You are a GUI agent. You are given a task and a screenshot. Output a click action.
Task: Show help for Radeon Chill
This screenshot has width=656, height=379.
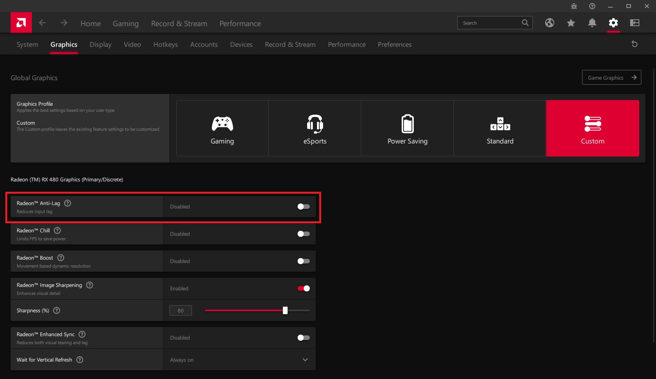(x=57, y=230)
